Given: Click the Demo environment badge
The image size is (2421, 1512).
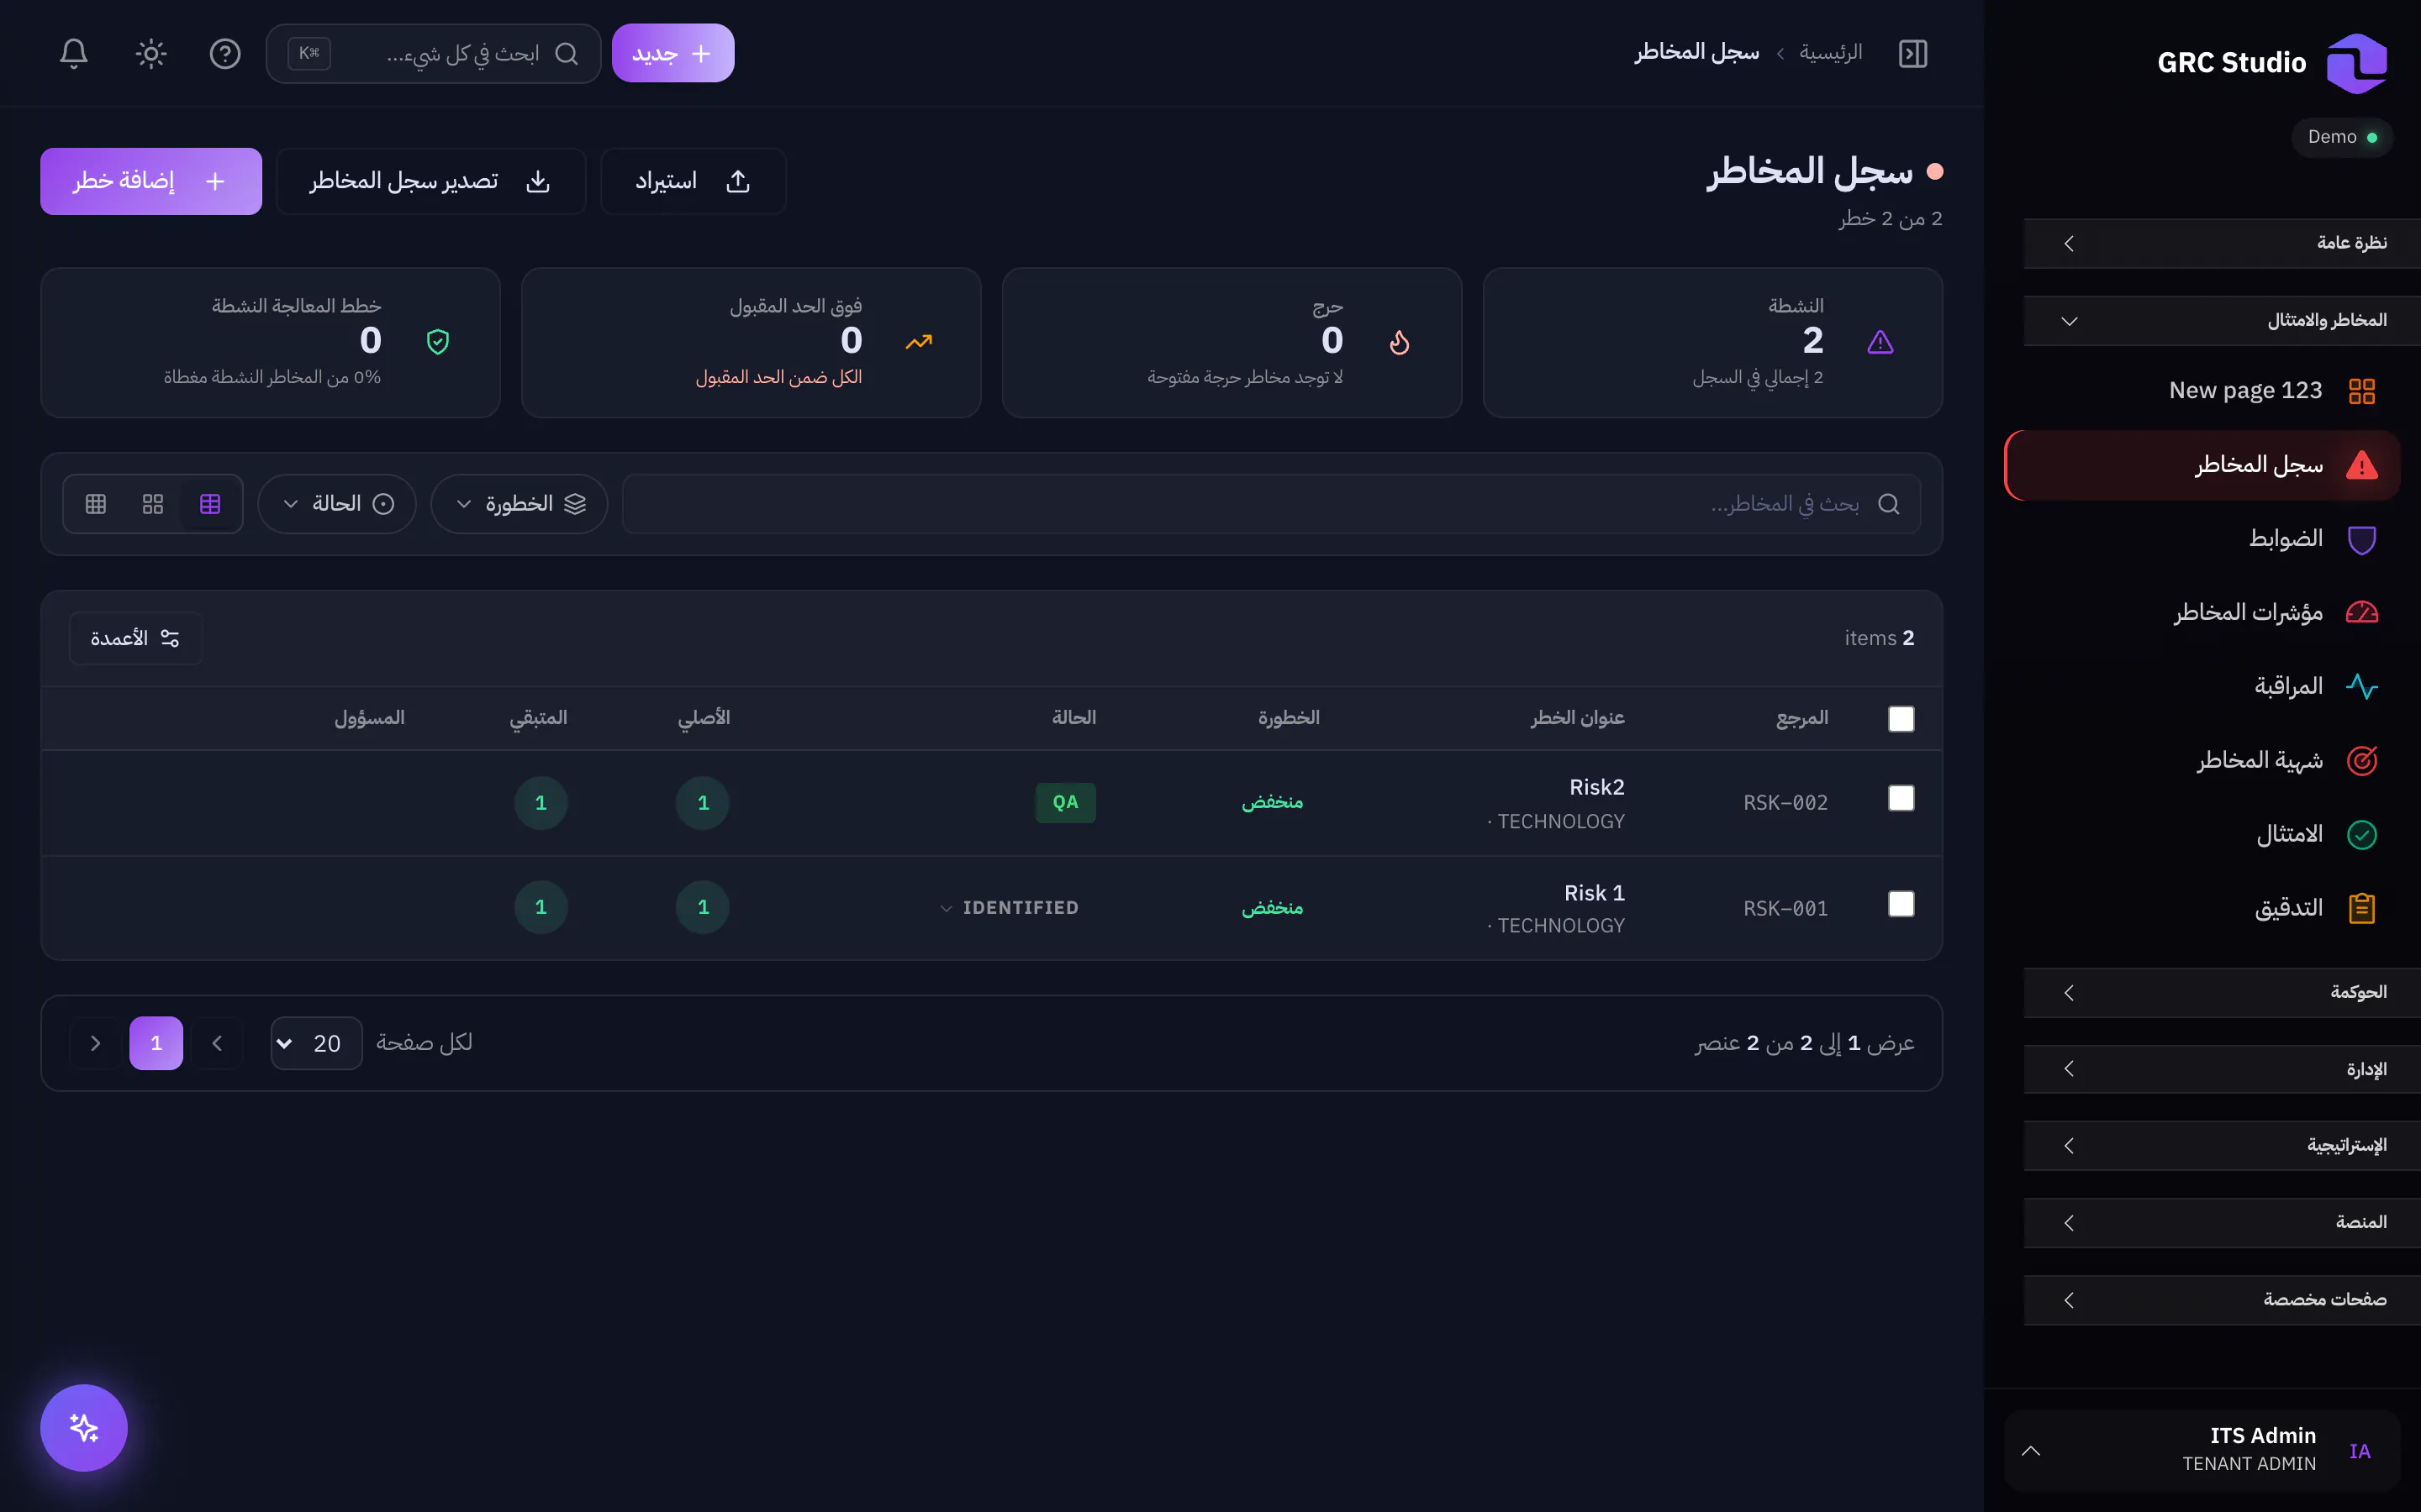Looking at the screenshot, I should coord(2342,137).
